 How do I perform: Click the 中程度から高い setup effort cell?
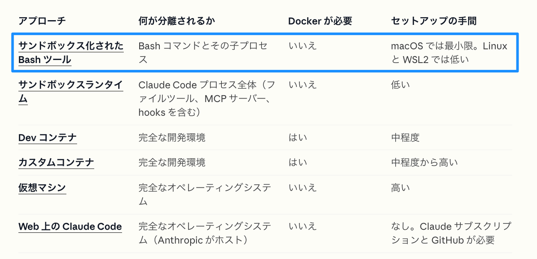tap(424, 163)
